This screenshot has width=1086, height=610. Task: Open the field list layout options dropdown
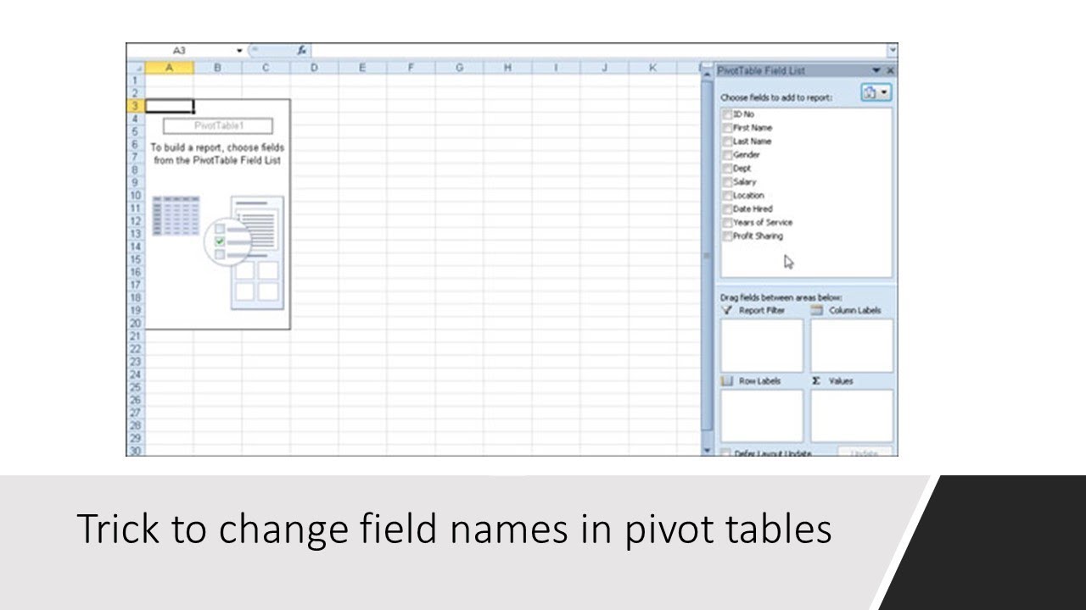pos(876,93)
